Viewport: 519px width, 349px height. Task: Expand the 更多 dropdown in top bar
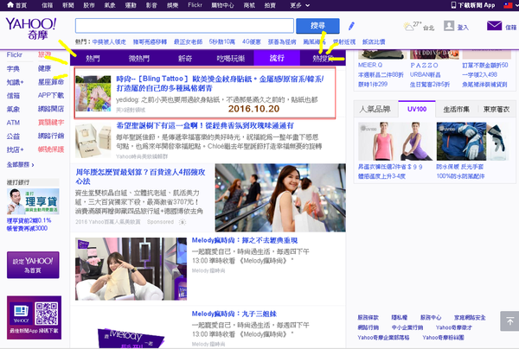300,5
